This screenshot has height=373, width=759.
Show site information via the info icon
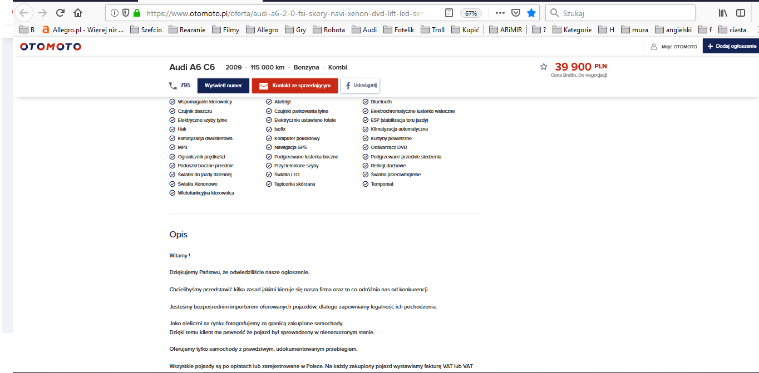(x=114, y=13)
